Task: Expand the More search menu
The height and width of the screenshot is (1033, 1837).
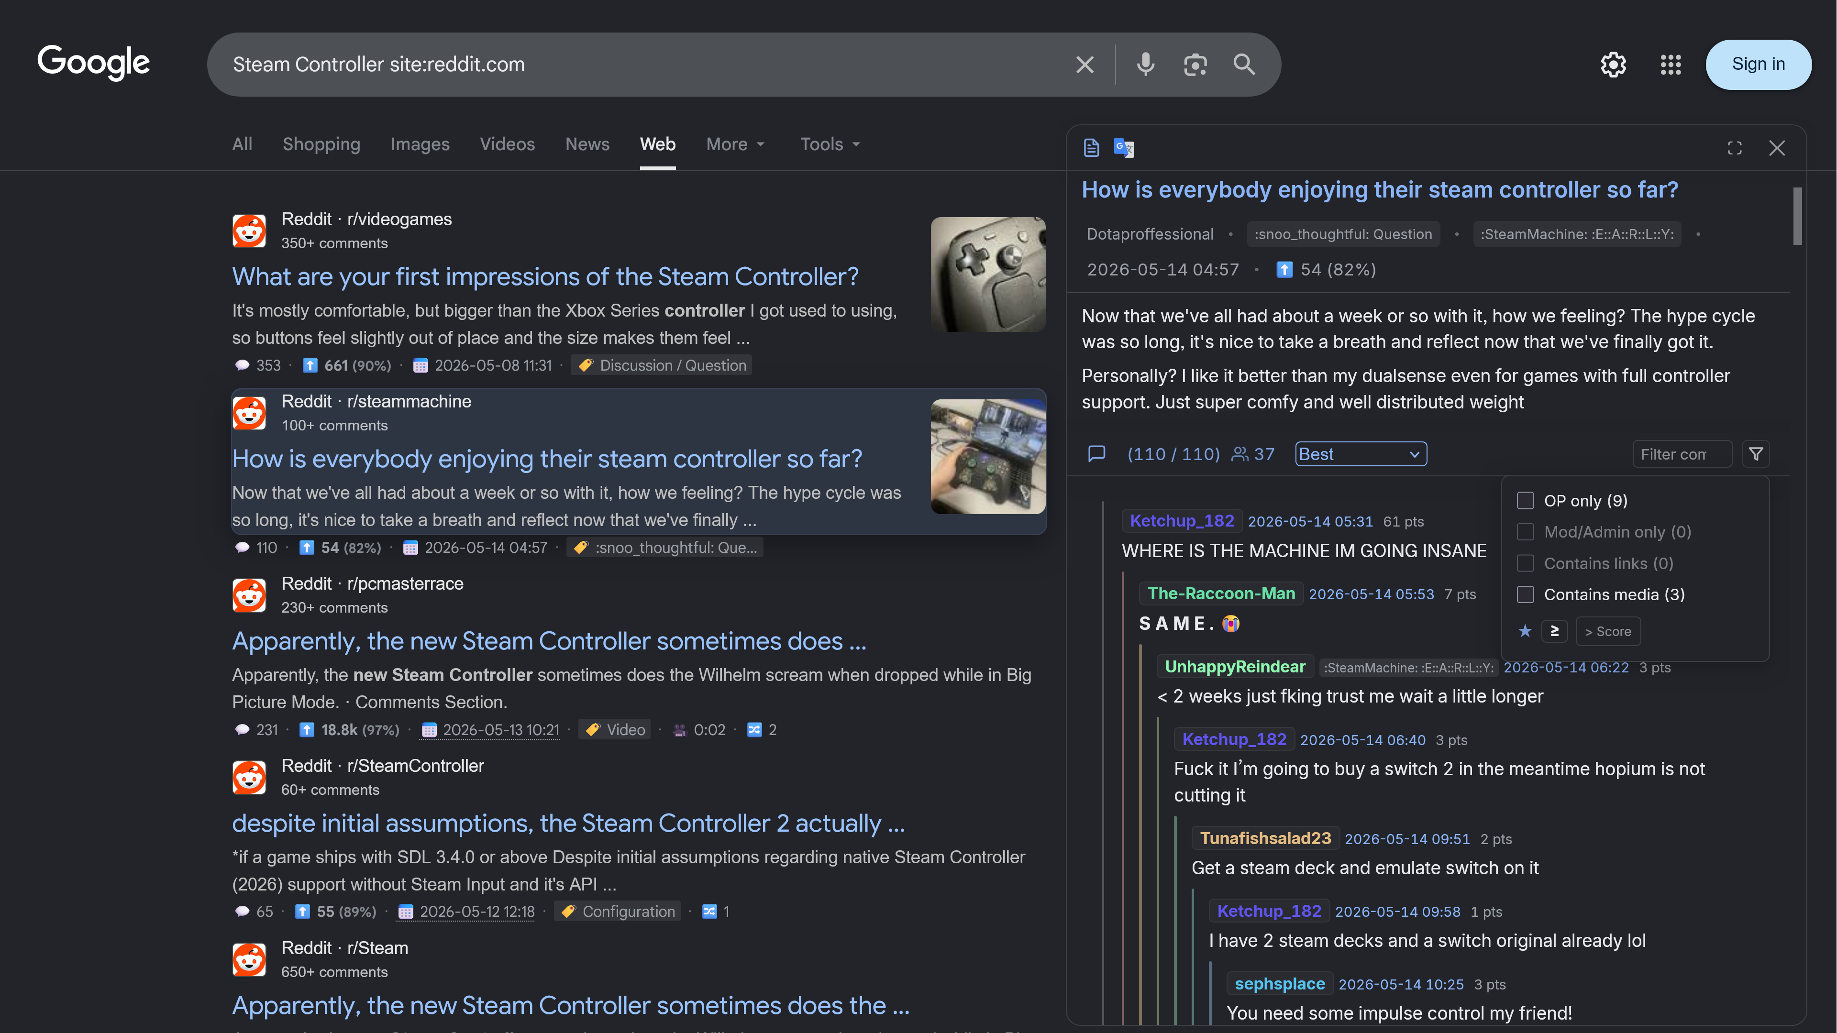Action: (735, 144)
